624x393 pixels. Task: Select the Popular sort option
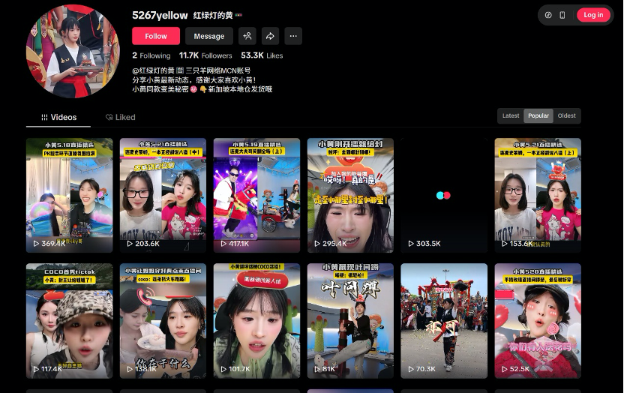pos(538,115)
